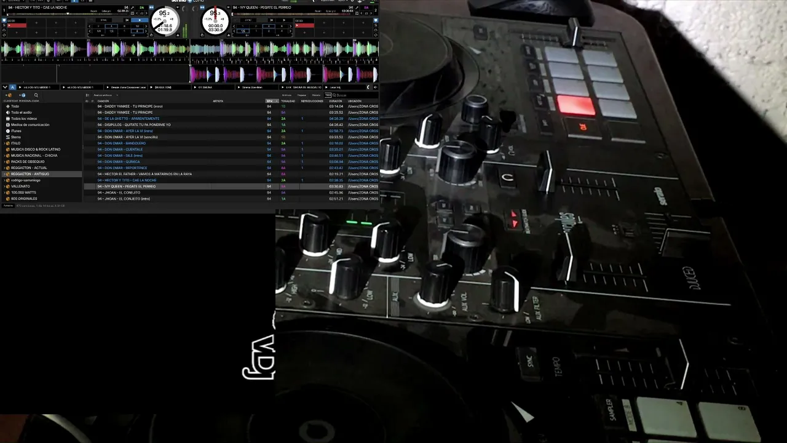The width and height of the screenshot is (787, 443).
Task: Expand the REGGAETON - ANTIGUO crate
Action: pos(5,174)
